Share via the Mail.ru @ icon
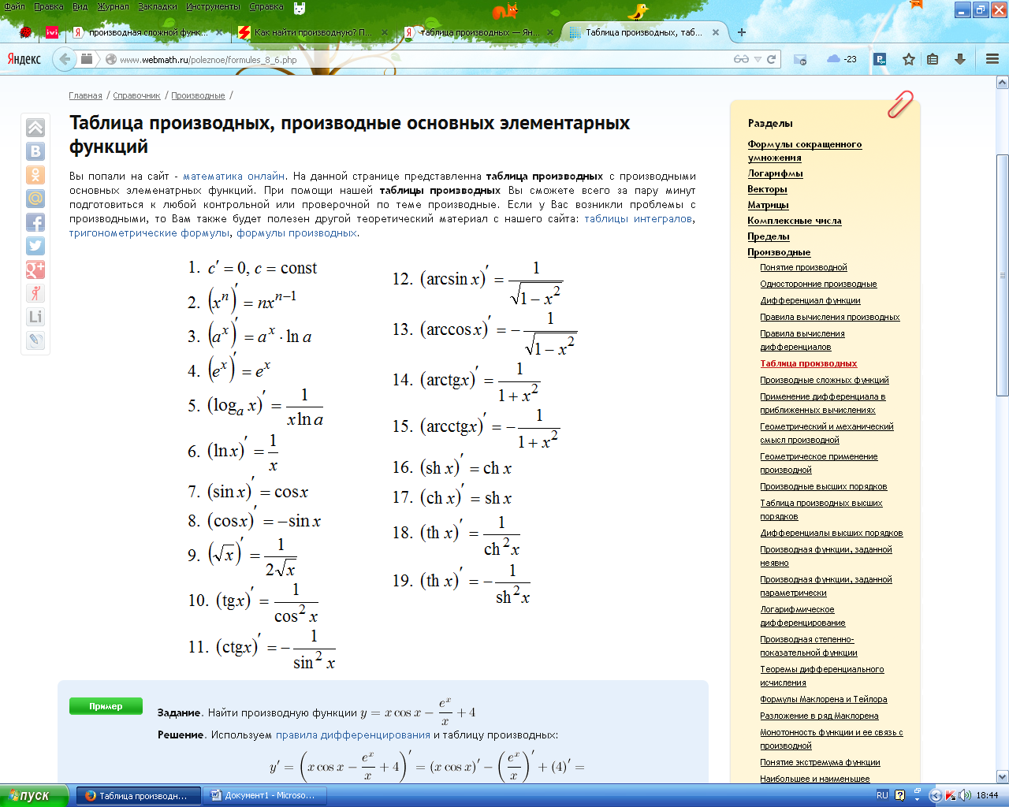The image size is (1009, 807). tap(35, 199)
